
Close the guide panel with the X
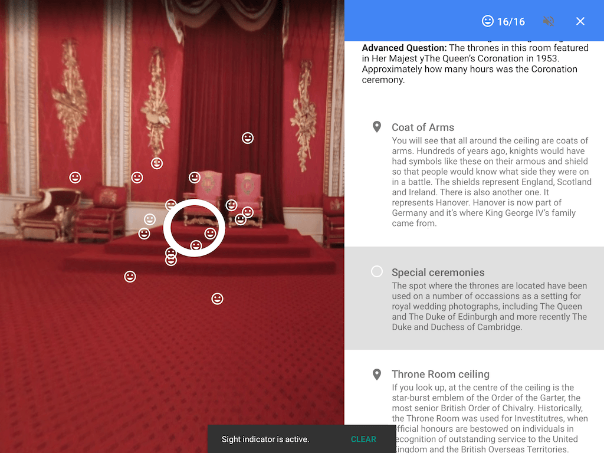point(580,21)
